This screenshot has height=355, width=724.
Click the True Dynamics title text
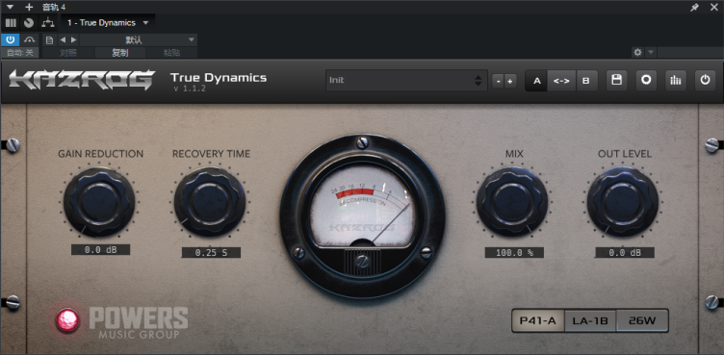pyautogui.click(x=219, y=78)
